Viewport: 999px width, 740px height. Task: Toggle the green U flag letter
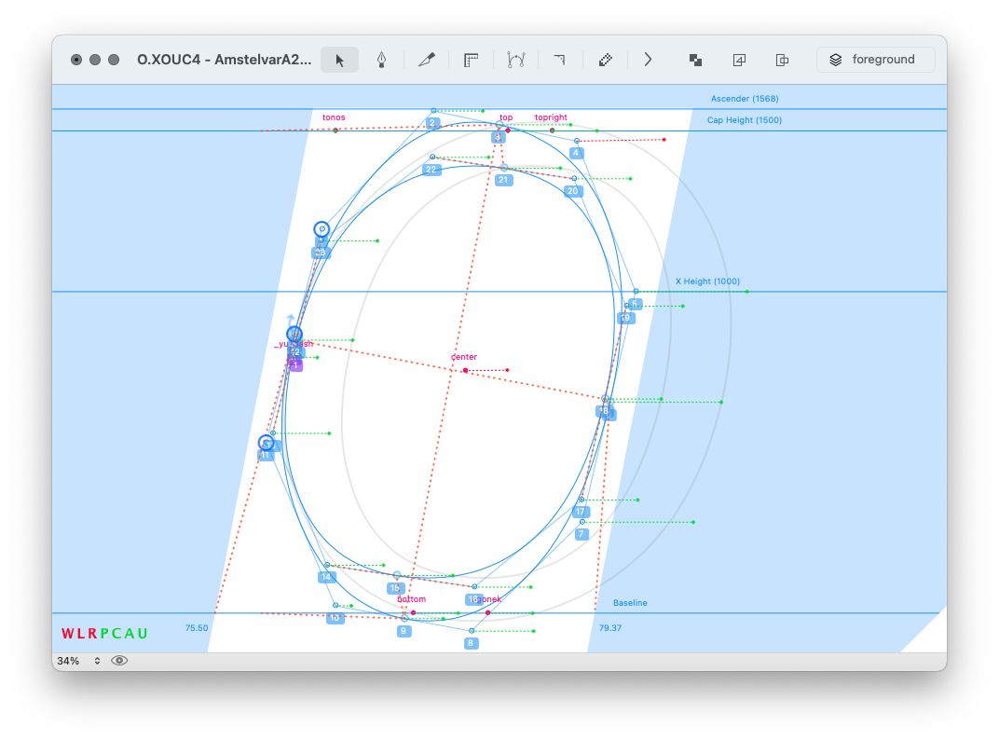[x=143, y=634]
